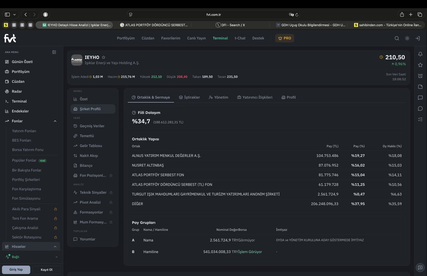
Task: Open Geçmiş Veriler section
Action: pyautogui.click(x=92, y=126)
